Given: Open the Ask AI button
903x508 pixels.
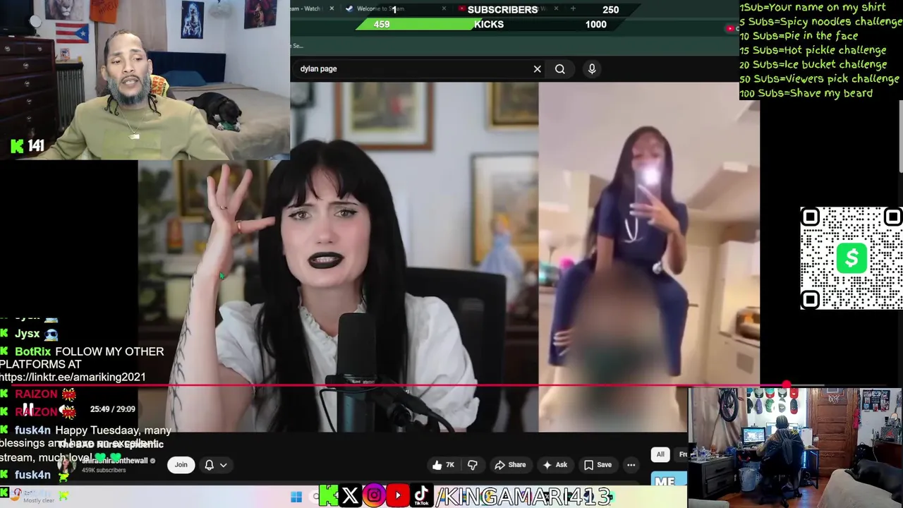Looking at the screenshot, I should coord(554,465).
